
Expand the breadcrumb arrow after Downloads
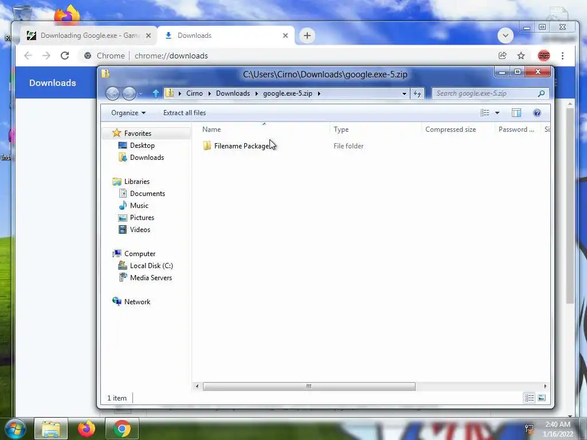point(257,93)
